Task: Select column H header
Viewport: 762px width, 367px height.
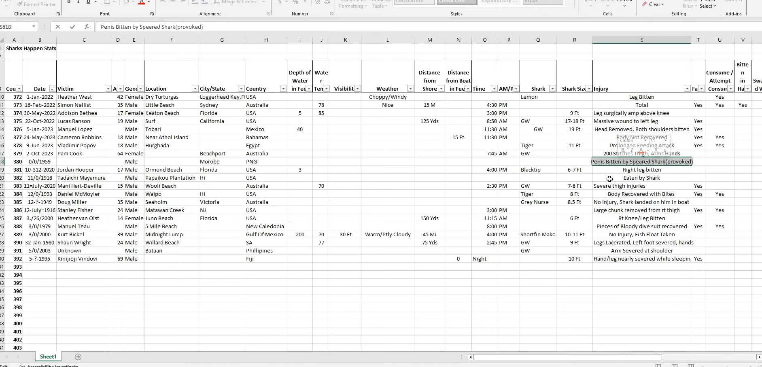Action: click(x=266, y=40)
